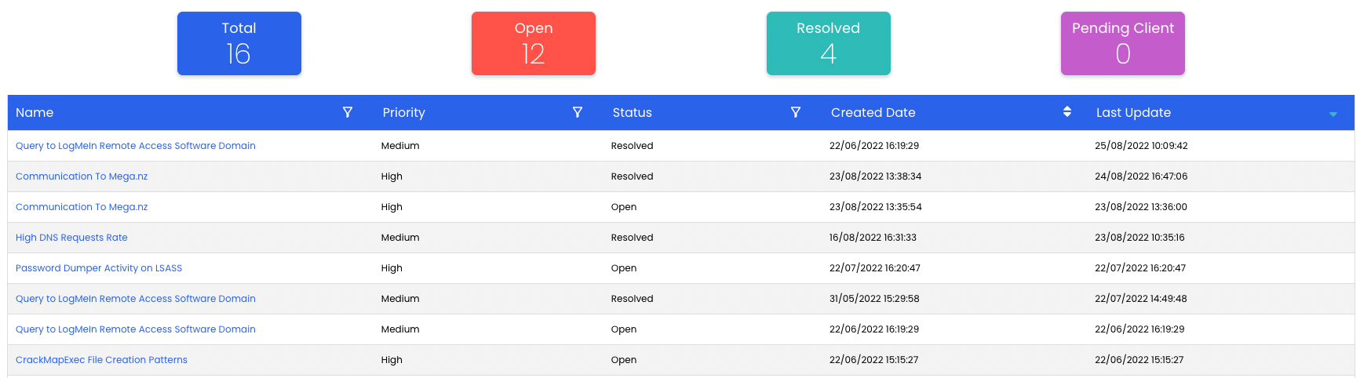1360x378 pixels.
Task: Open High DNS Requests Rate alert
Action: [x=71, y=238]
